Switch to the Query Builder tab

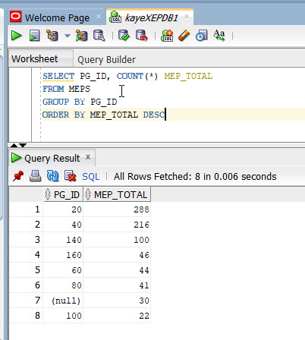(106, 60)
